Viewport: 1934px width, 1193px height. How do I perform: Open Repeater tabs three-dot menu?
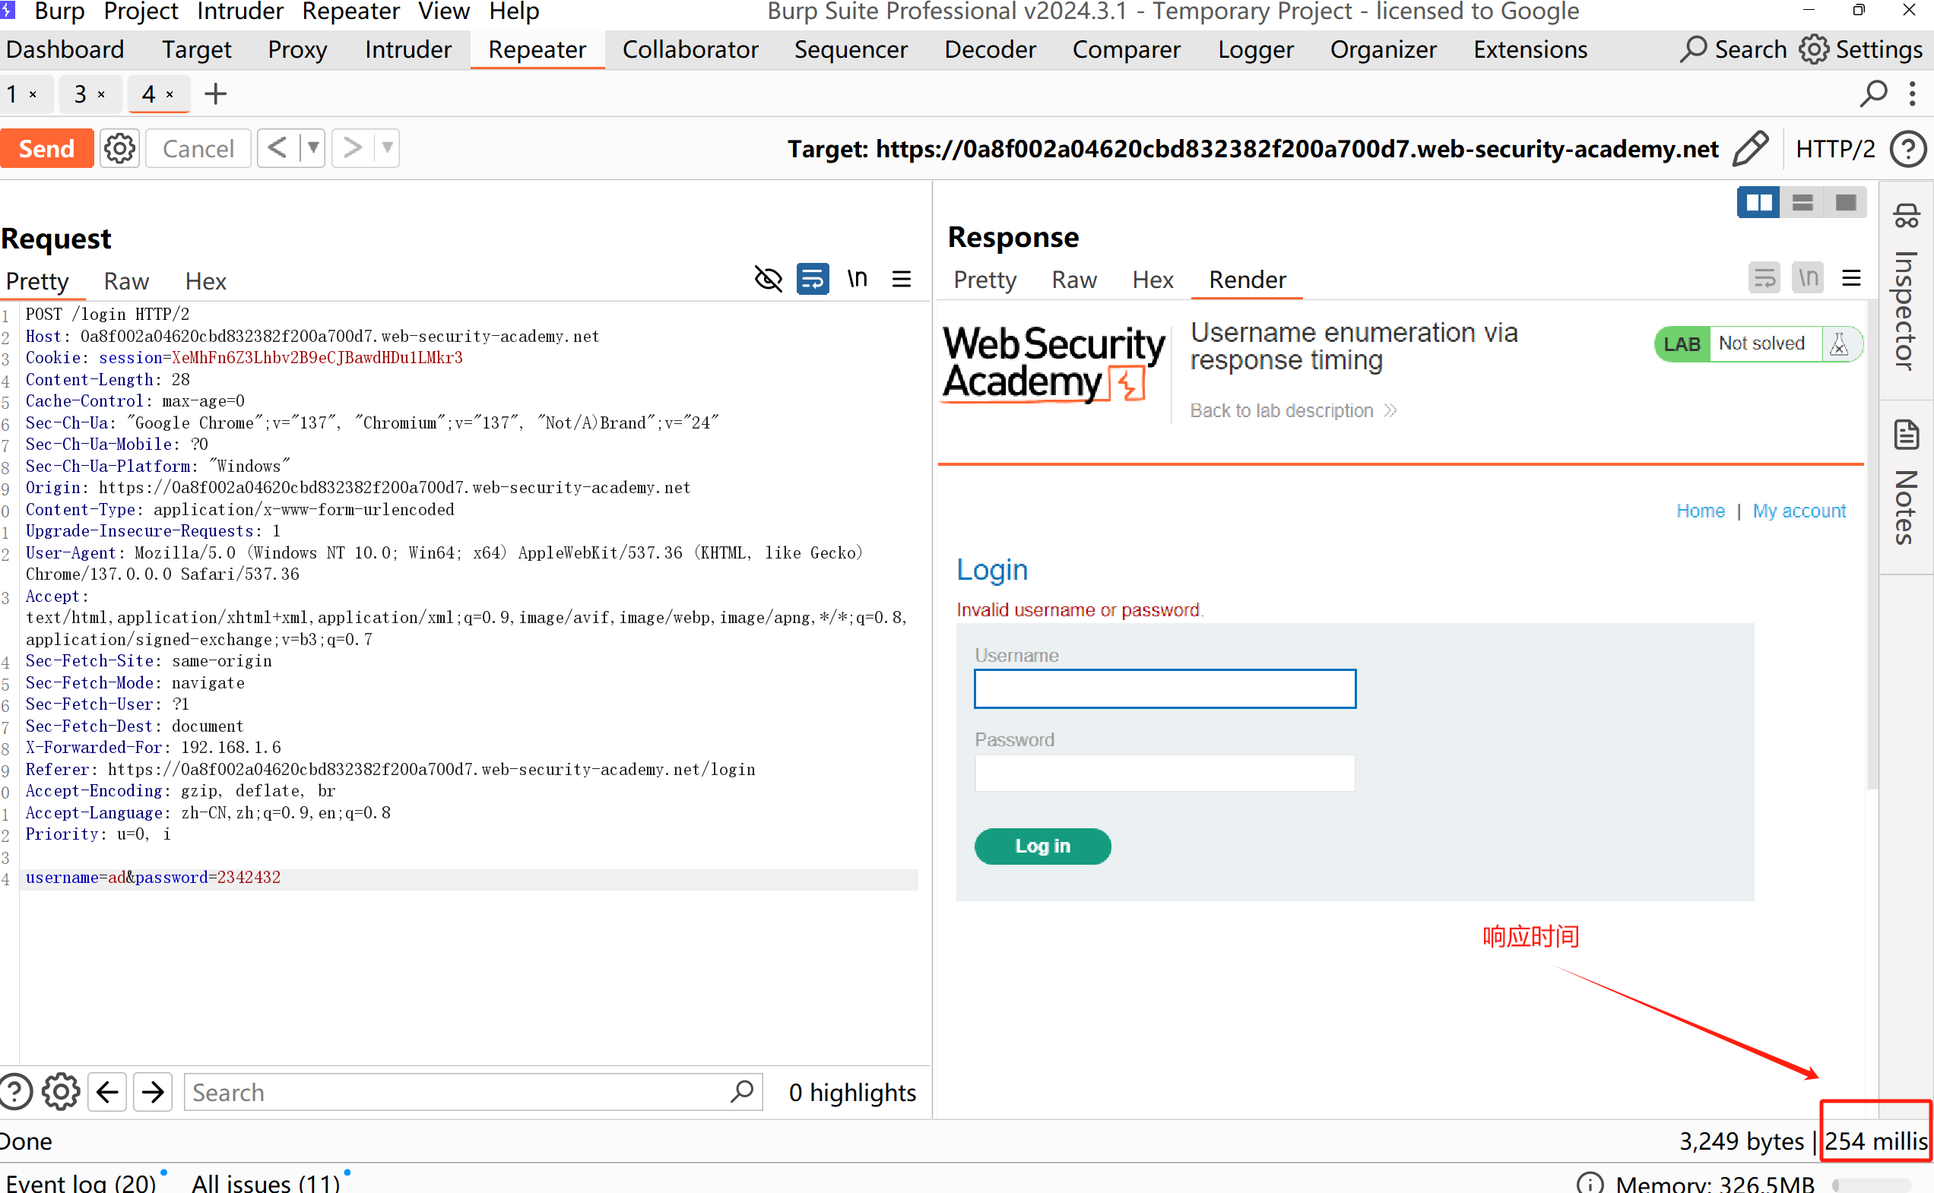(1911, 94)
